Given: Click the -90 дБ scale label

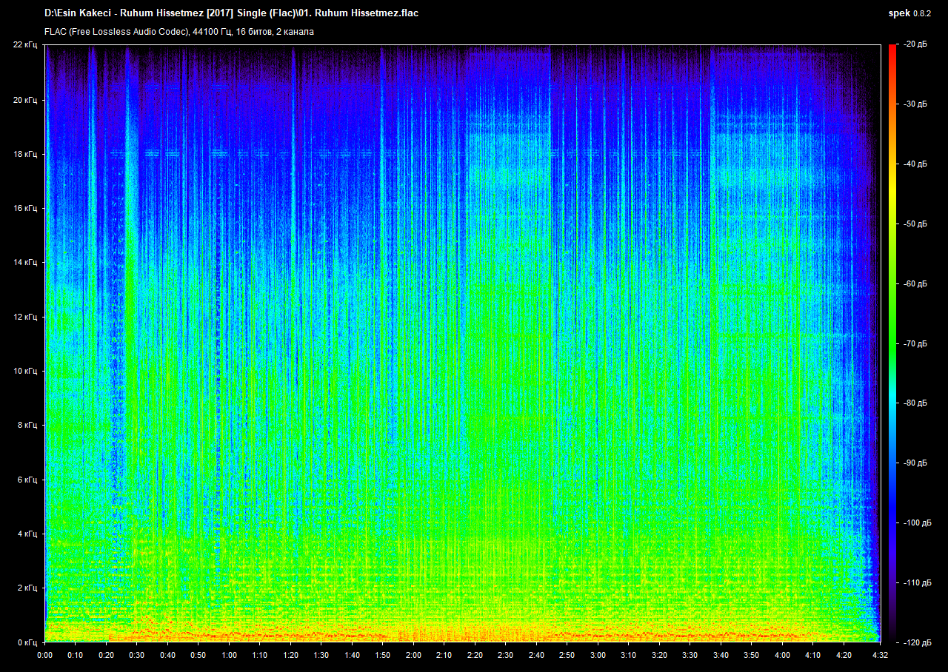Looking at the screenshot, I should tap(915, 463).
